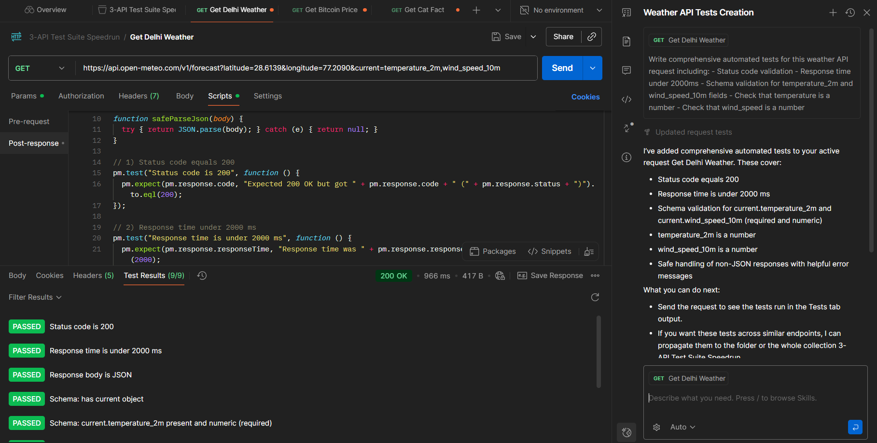Screen dimensions: 877x443
Task: Select the Pre-request script section
Action: [29, 122]
